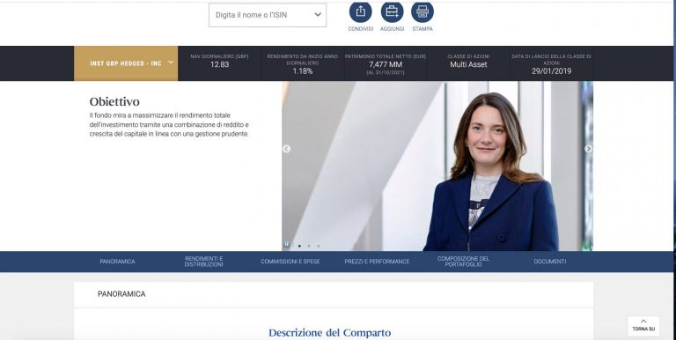
Task: Select the first carousel dot indicator
Action: coord(299,246)
